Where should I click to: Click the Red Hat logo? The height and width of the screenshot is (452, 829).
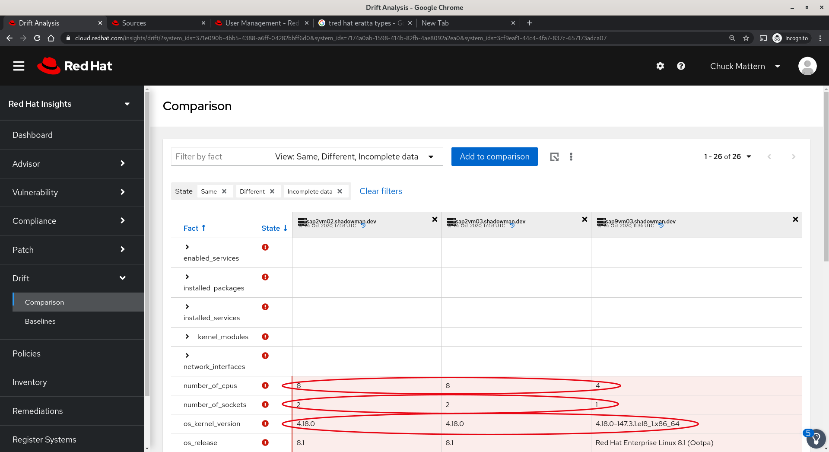pyautogui.click(x=75, y=66)
